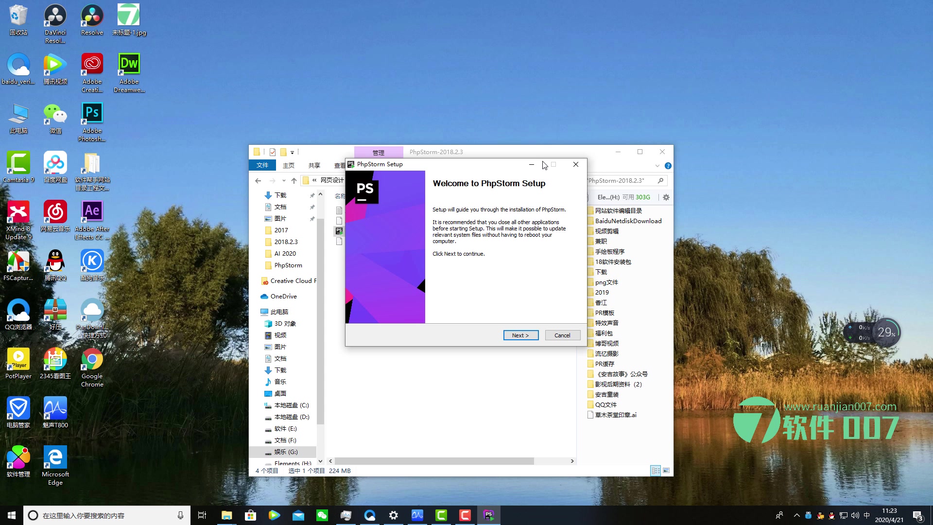Open WeChat desktop icon
This screenshot has width=933, height=525.
click(x=55, y=118)
